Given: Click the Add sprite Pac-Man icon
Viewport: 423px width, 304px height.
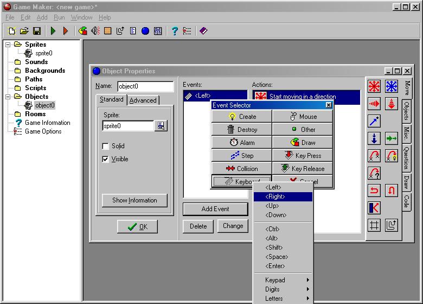Looking at the screenshot, I should click(83, 31).
